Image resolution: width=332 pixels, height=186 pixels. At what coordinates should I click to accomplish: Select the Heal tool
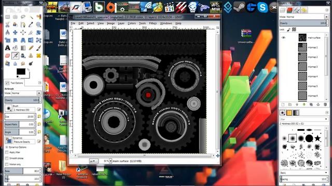(38, 56)
